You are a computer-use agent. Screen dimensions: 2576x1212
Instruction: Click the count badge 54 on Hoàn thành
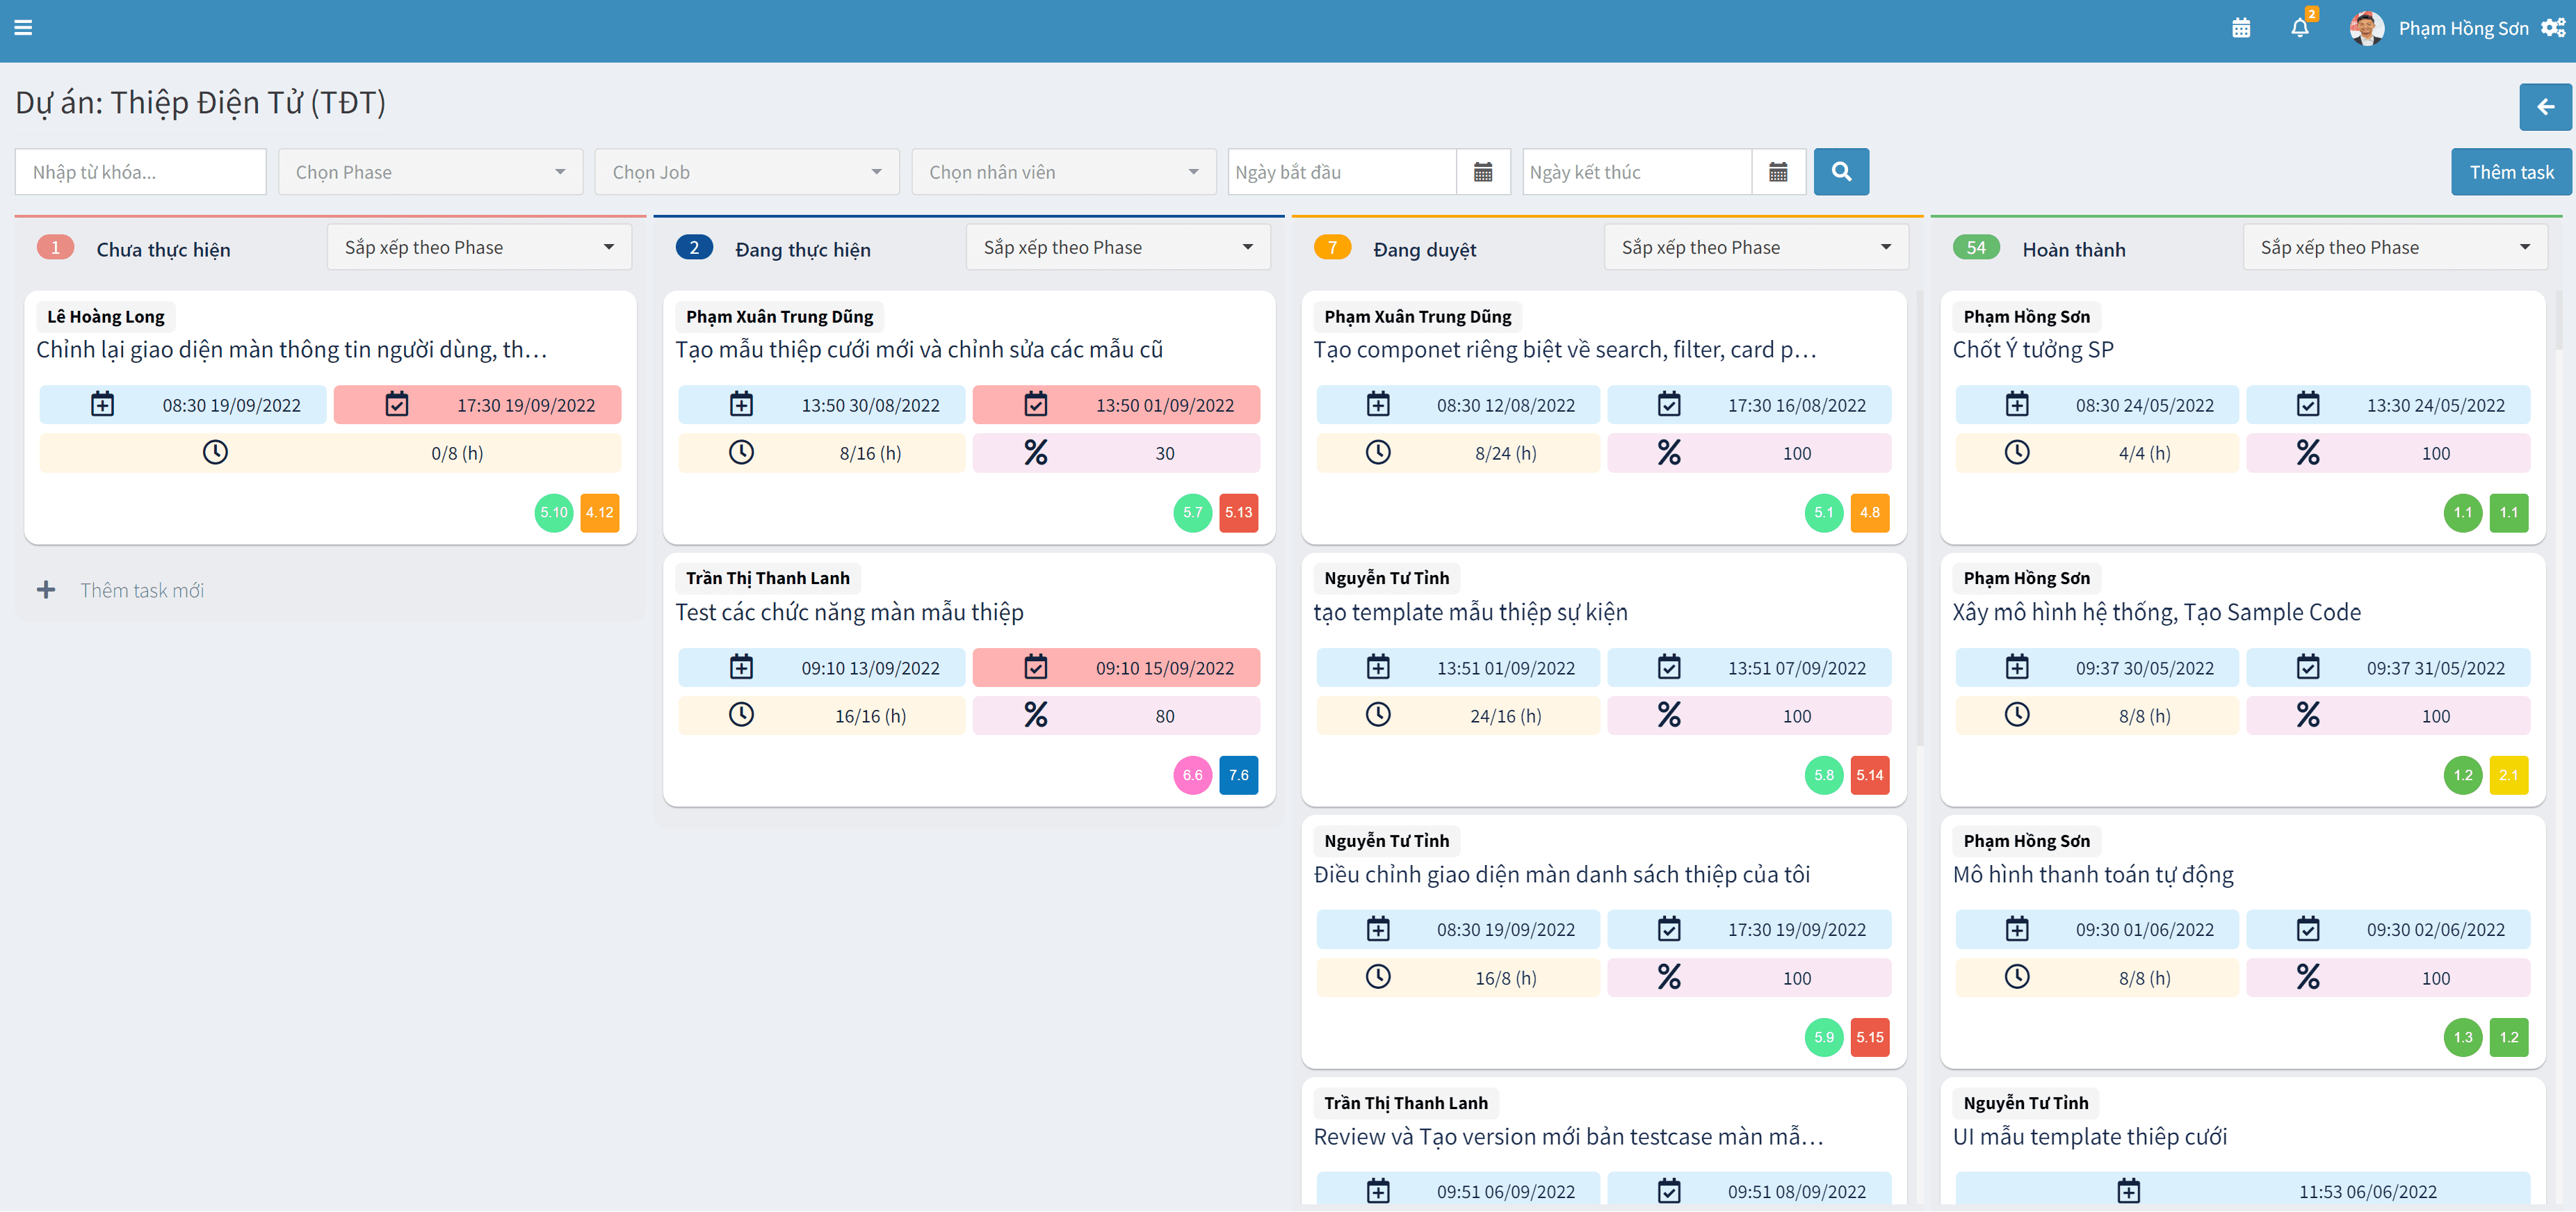pyautogui.click(x=1976, y=247)
